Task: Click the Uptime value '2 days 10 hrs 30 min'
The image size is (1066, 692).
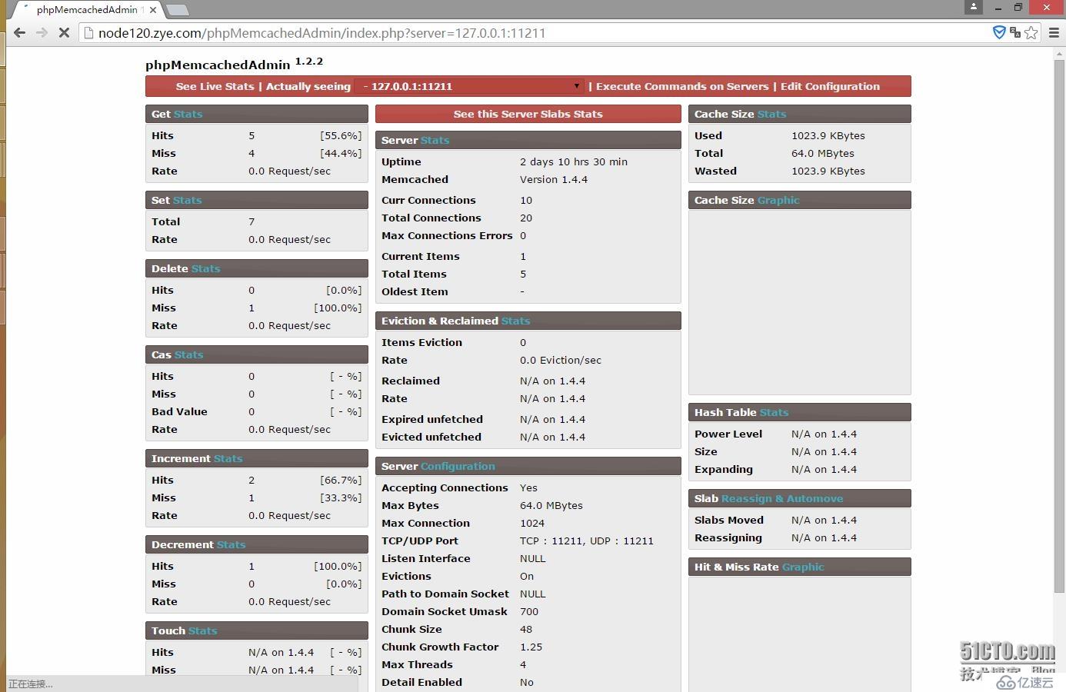Action: [574, 161]
